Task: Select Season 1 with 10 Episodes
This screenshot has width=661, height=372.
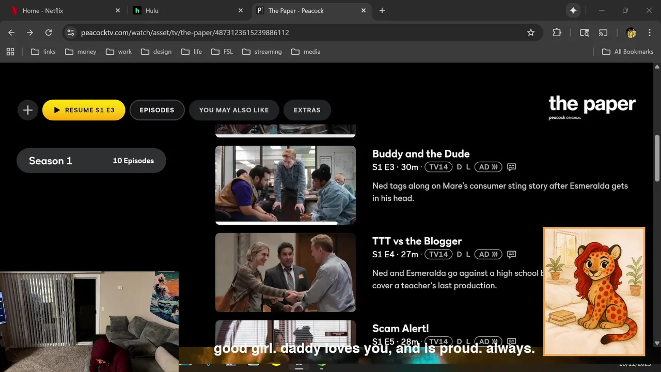Action: (91, 161)
